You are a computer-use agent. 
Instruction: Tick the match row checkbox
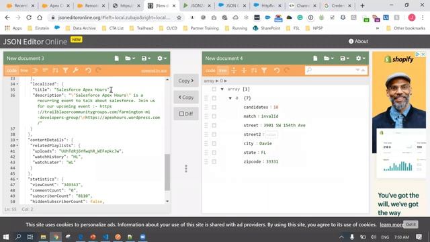(x=214, y=116)
